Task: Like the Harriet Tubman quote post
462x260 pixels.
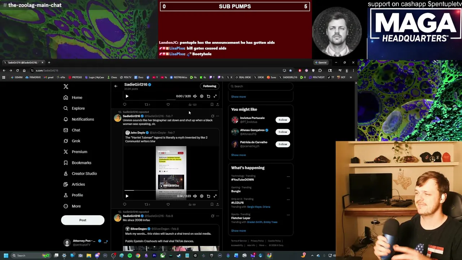Action: tap(168, 204)
